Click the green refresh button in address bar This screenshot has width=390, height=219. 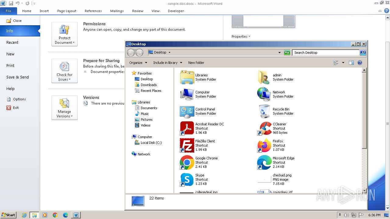click(287, 53)
